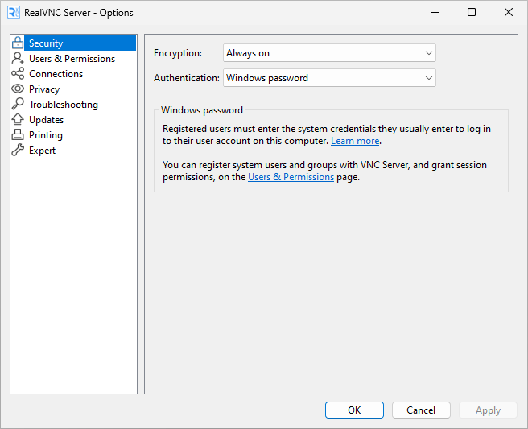The height and width of the screenshot is (429, 528).
Task: Open the Authentication dropdown
Action: pyautogui.click(x=329, y=78)
